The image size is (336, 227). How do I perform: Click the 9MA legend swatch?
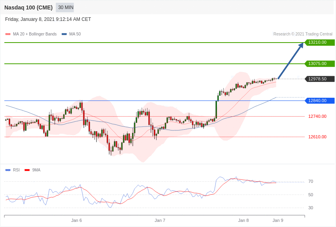click(27, 170)
